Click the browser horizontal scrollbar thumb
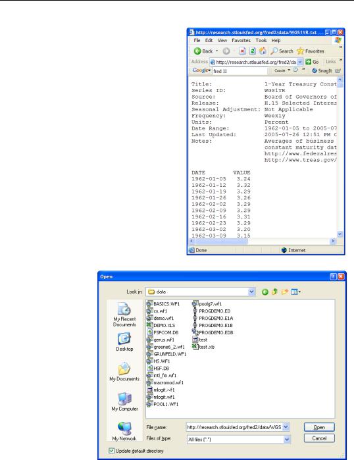This screenshot has height=460, width=354. coord(221,241)
